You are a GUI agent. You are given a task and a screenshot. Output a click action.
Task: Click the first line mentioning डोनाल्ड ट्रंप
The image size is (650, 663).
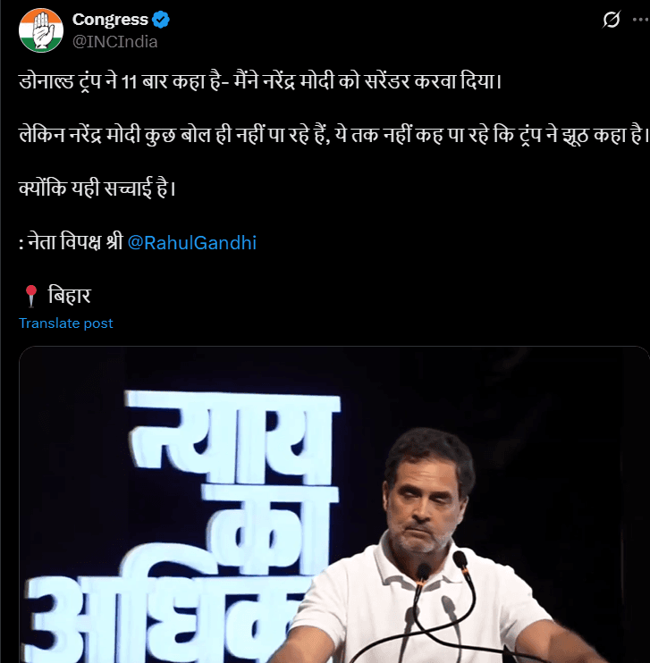[x=260, y=81]
